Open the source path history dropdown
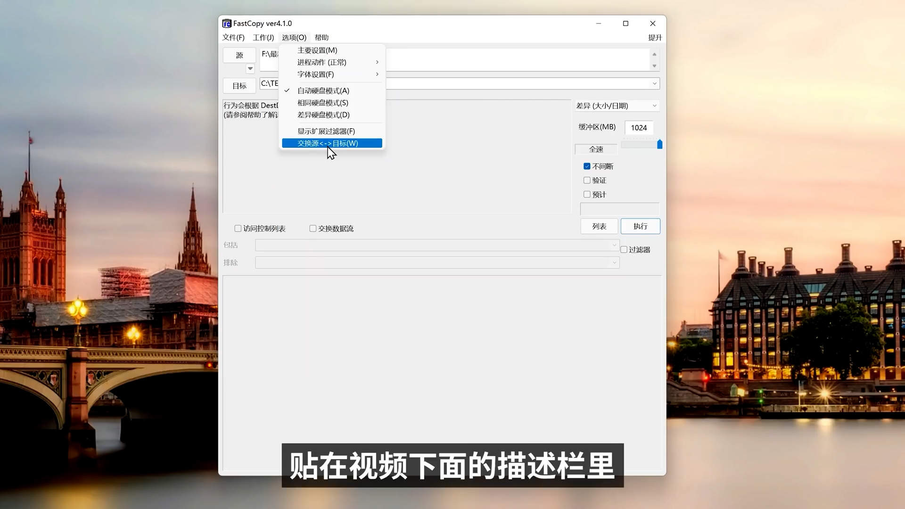905x509 pixels. click(250, 68)
